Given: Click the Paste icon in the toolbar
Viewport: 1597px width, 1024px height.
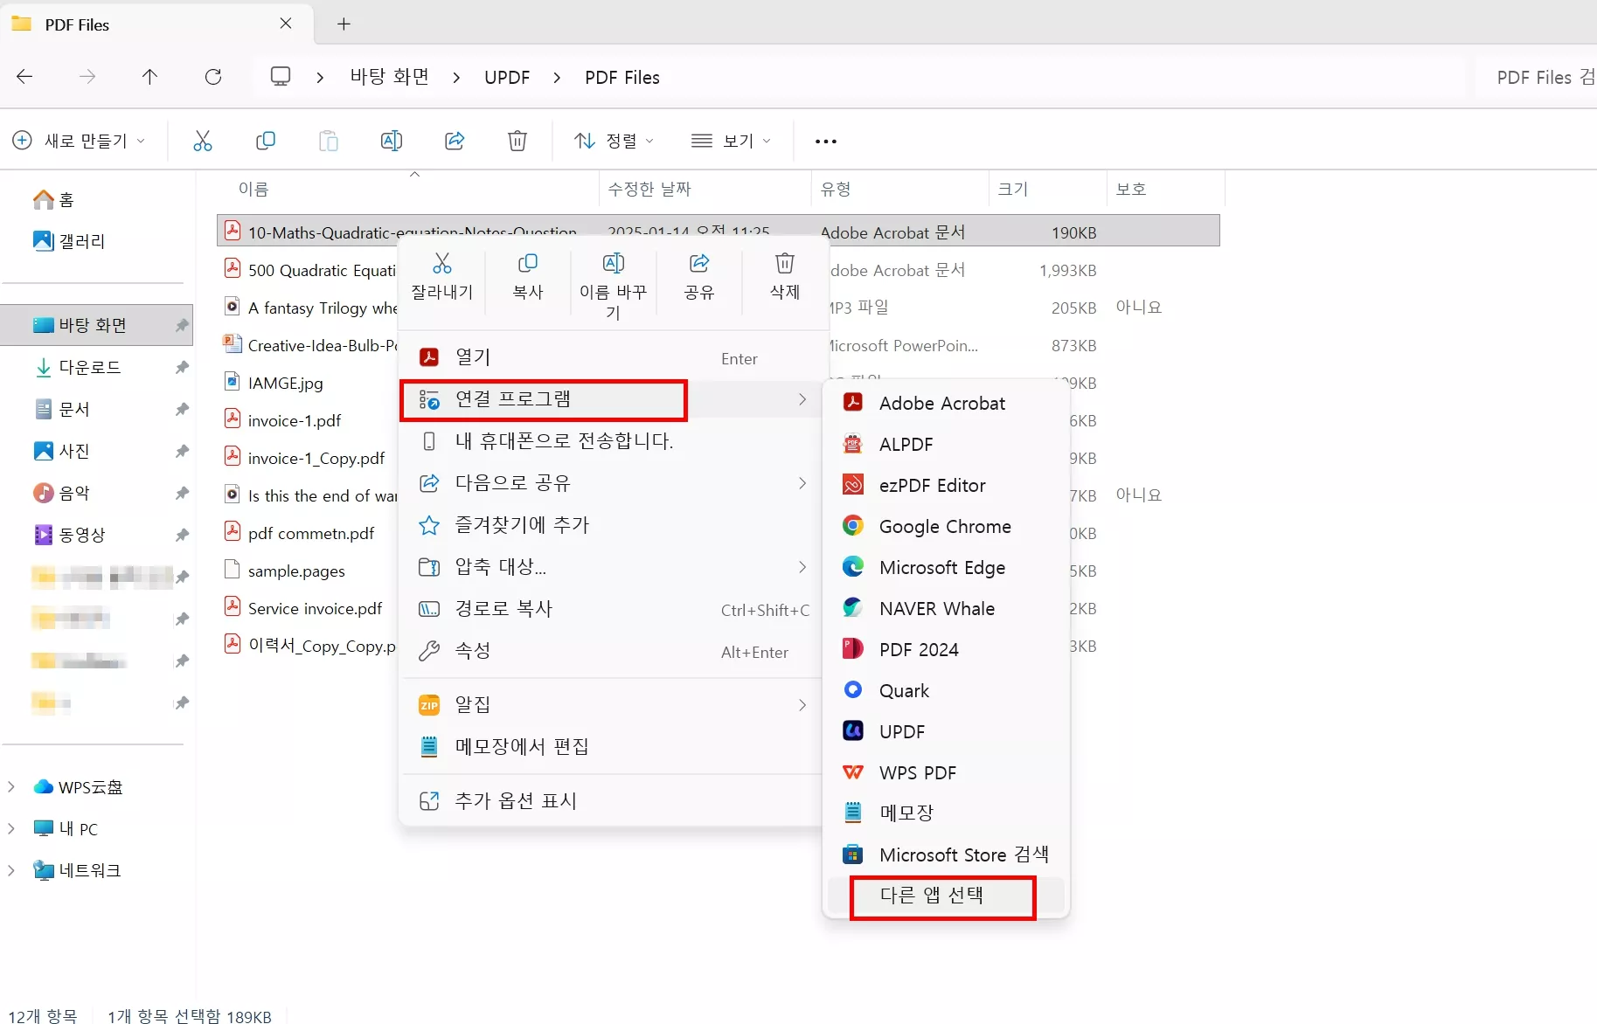Looking at the screenshot, I should tap(328, 141).
